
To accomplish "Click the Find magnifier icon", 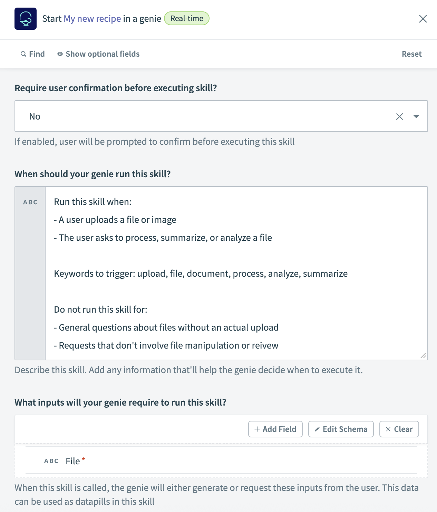I will tap(23, 54).
